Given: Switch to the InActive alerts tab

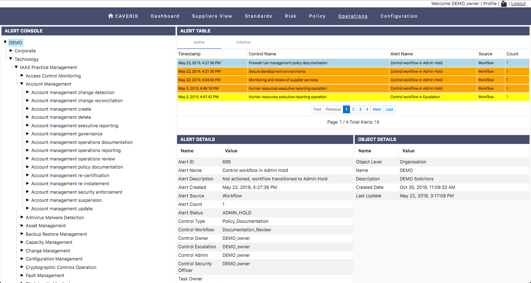Looking at the screenshot, I should click(243, 42).
